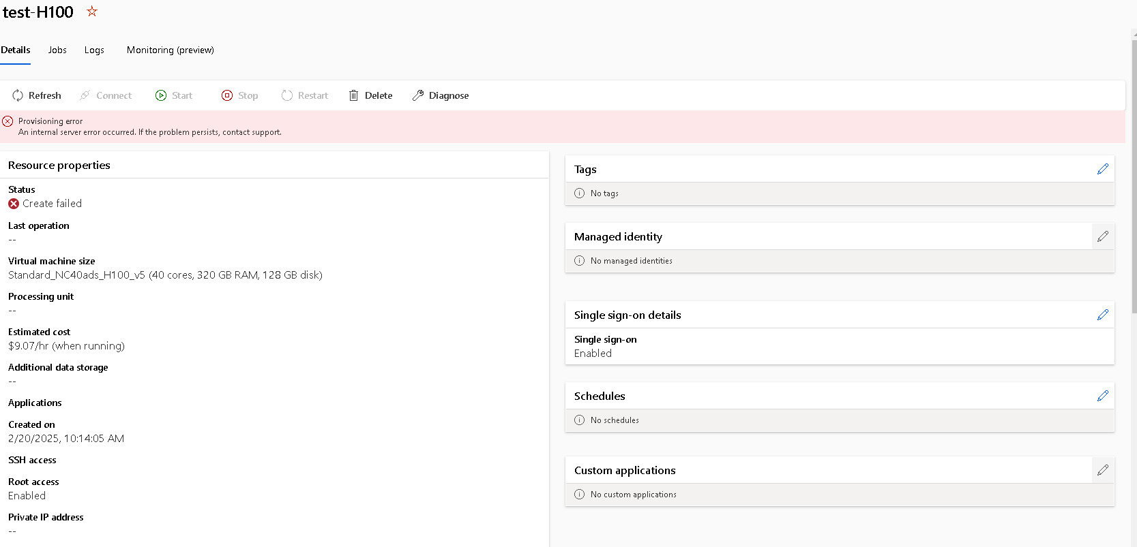Edit Tags with the pencil icon

tap(1103, 169)
